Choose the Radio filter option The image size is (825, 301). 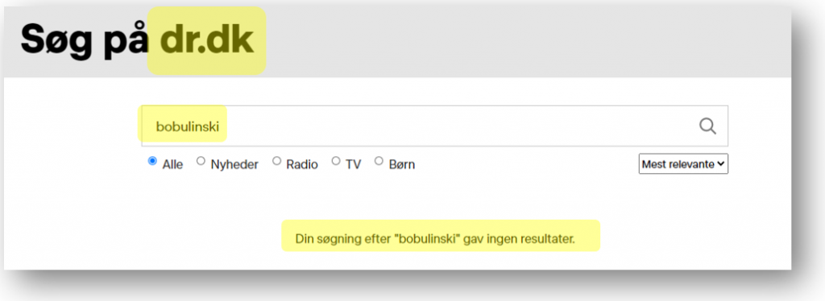click(x=277, y=161)
